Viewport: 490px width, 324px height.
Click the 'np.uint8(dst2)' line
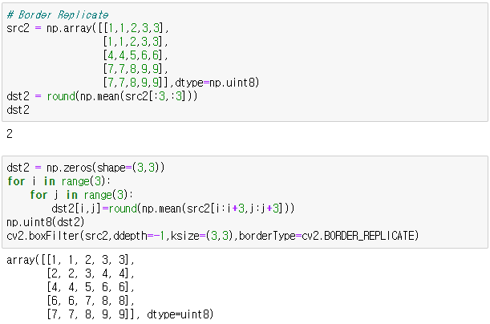point(46,222)
